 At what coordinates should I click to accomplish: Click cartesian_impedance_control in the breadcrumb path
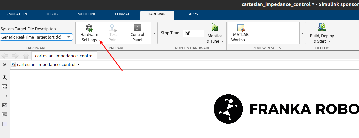(46, 65)
